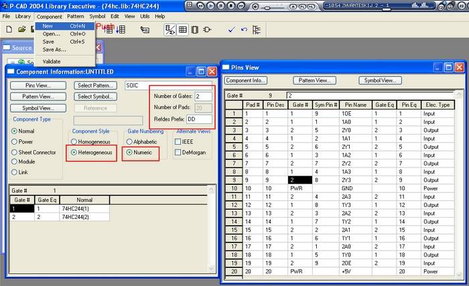Click the Validate checkmark toolbar icon
Viewport: 469px width, 286px height.
point(231,29)
